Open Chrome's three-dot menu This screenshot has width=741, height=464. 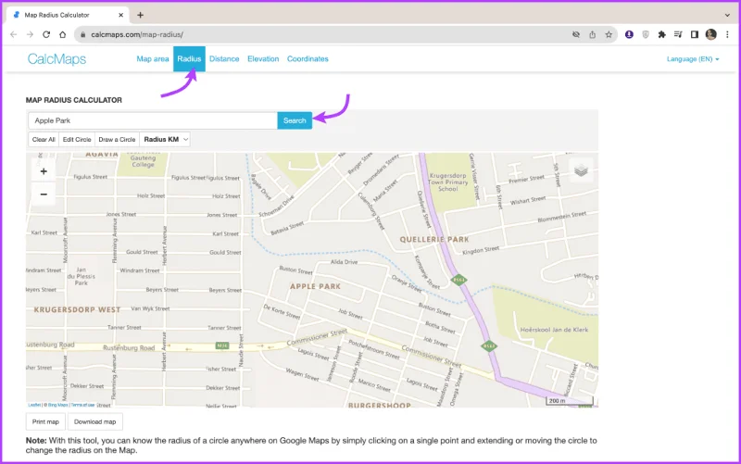(727, 34)
